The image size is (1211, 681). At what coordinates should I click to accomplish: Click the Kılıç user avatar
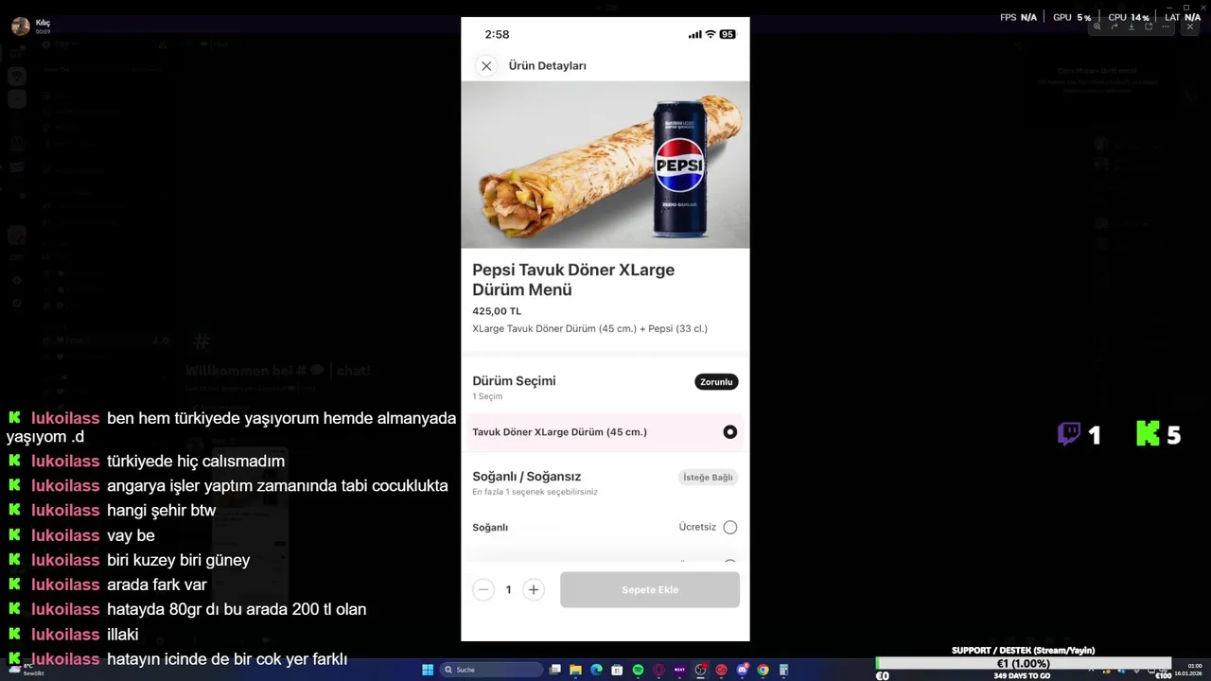[20, 26]
